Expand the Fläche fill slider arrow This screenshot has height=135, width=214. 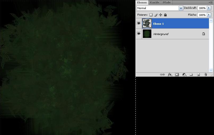click(x=209, y=15)
